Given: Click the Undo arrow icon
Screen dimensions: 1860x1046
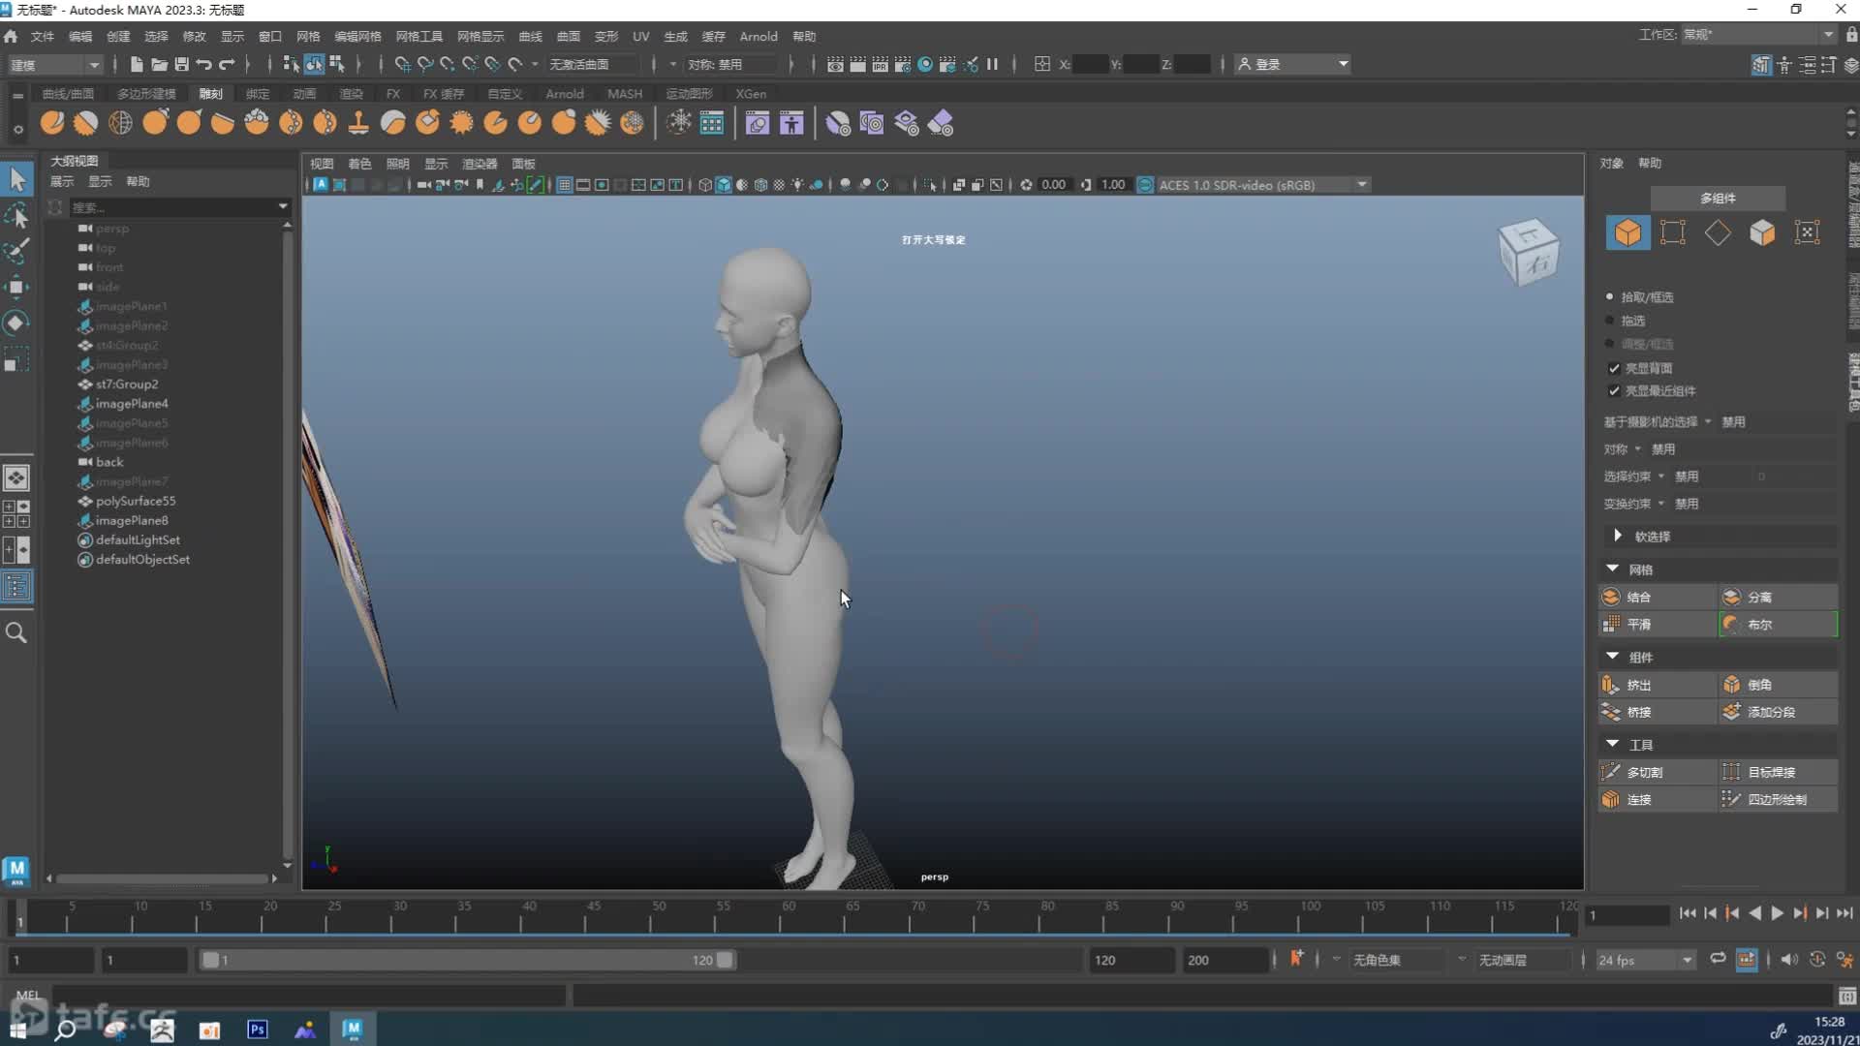Looking at the screenshot, I should 203,64.
